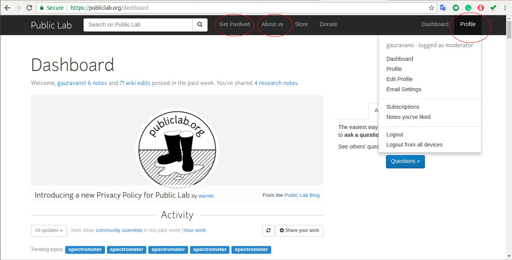Open the Public Lab Blog link
512x260 pixels.
302,195
